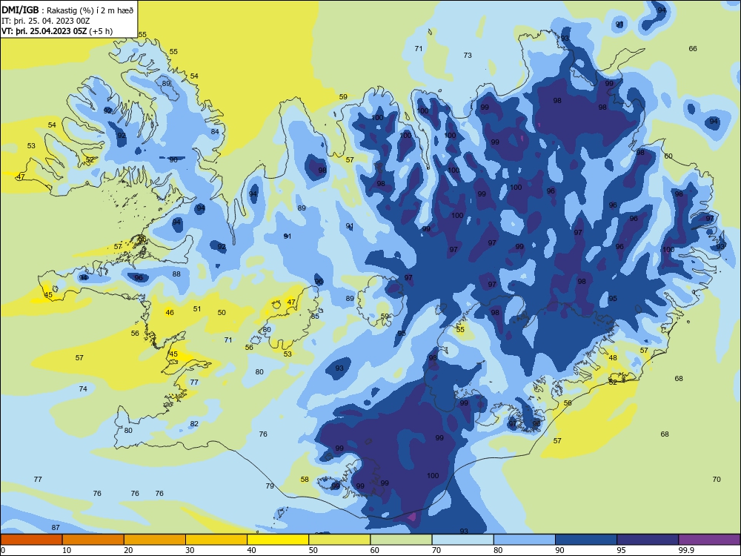
Task: Select the medium blue 80–90 legend swatch
Action: point(525,540)
